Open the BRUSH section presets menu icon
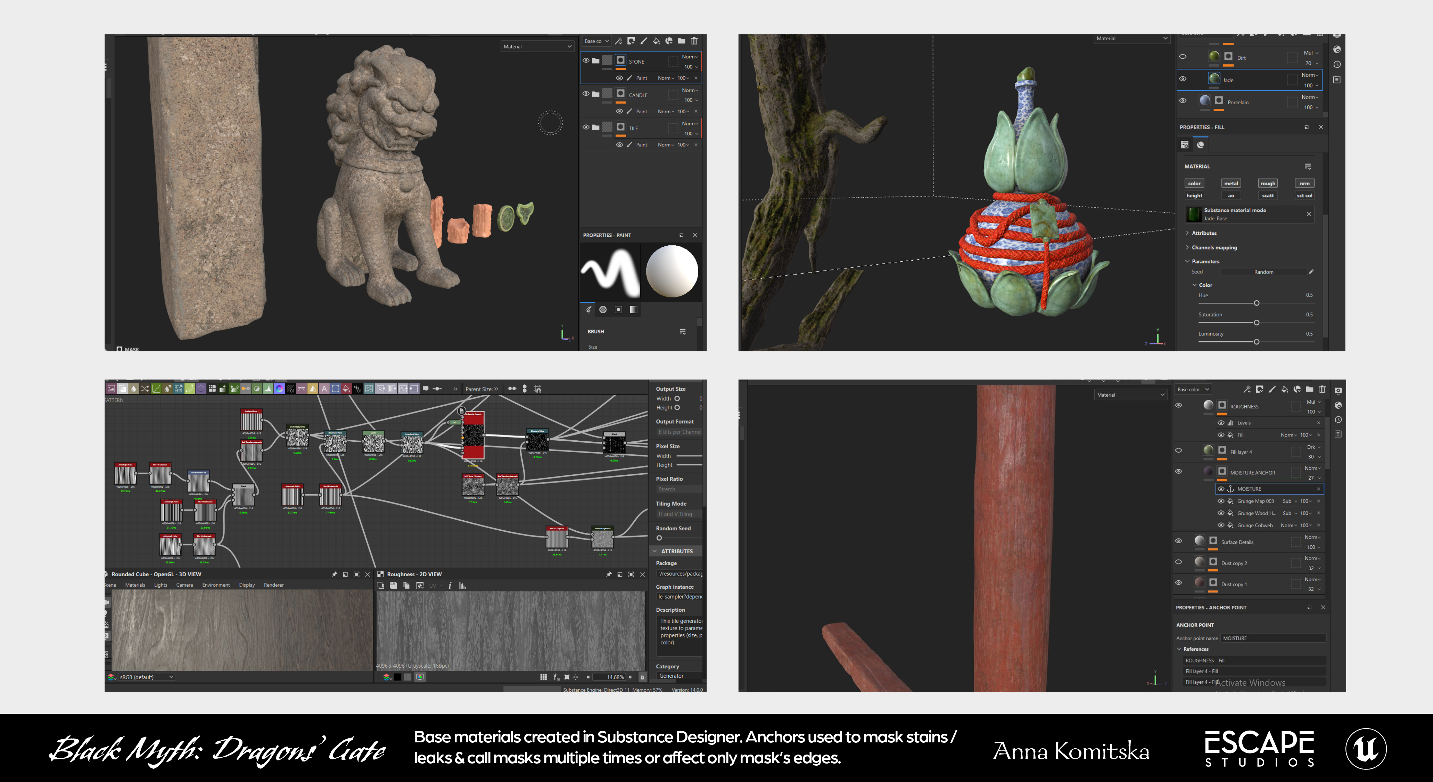The image size is (1433, 782). click(683, 332)
